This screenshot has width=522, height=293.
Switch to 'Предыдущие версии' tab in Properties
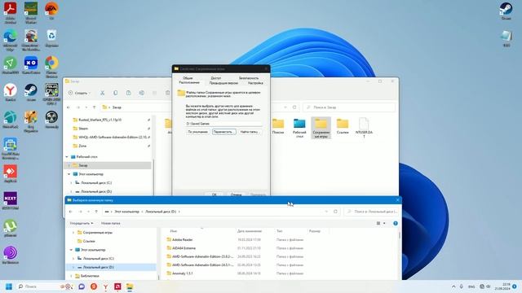223,83
